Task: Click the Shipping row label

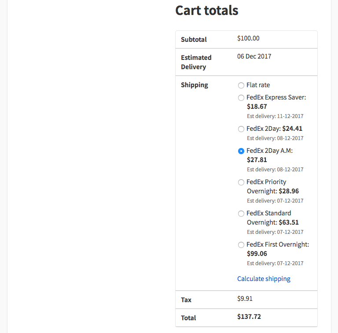Action: (x=195, y=85)
